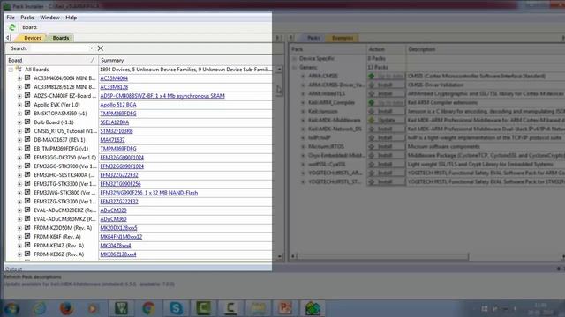The height and width of the screenshot is (317, 565).
Task: Expand the lwIP::lwIP pack row
Action: 303,137
